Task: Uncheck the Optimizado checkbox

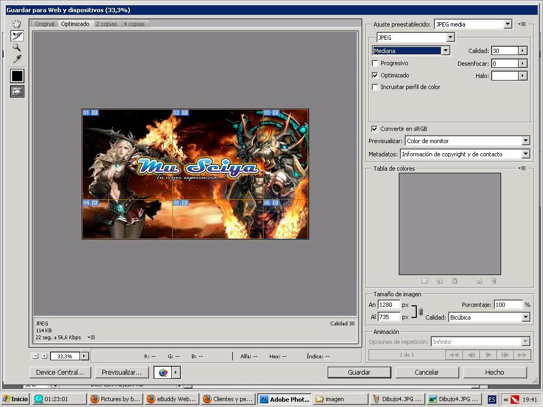Action: point(375,75)
